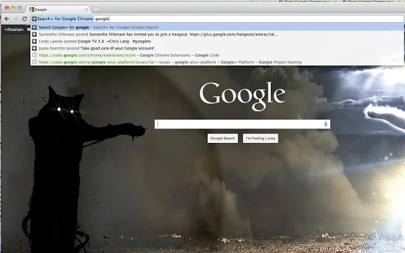Screen dimensions: 405x253
Task: Click the 'Search+ for Google Chrome' keyword chip
Action: (x=63, y=18)
